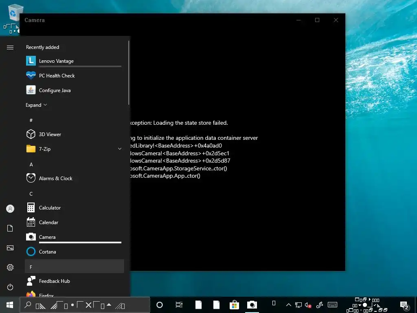This screenshot has height=313, width=417.
Task: Switch to Camera app on the taskbar
Action: point(252,305)
